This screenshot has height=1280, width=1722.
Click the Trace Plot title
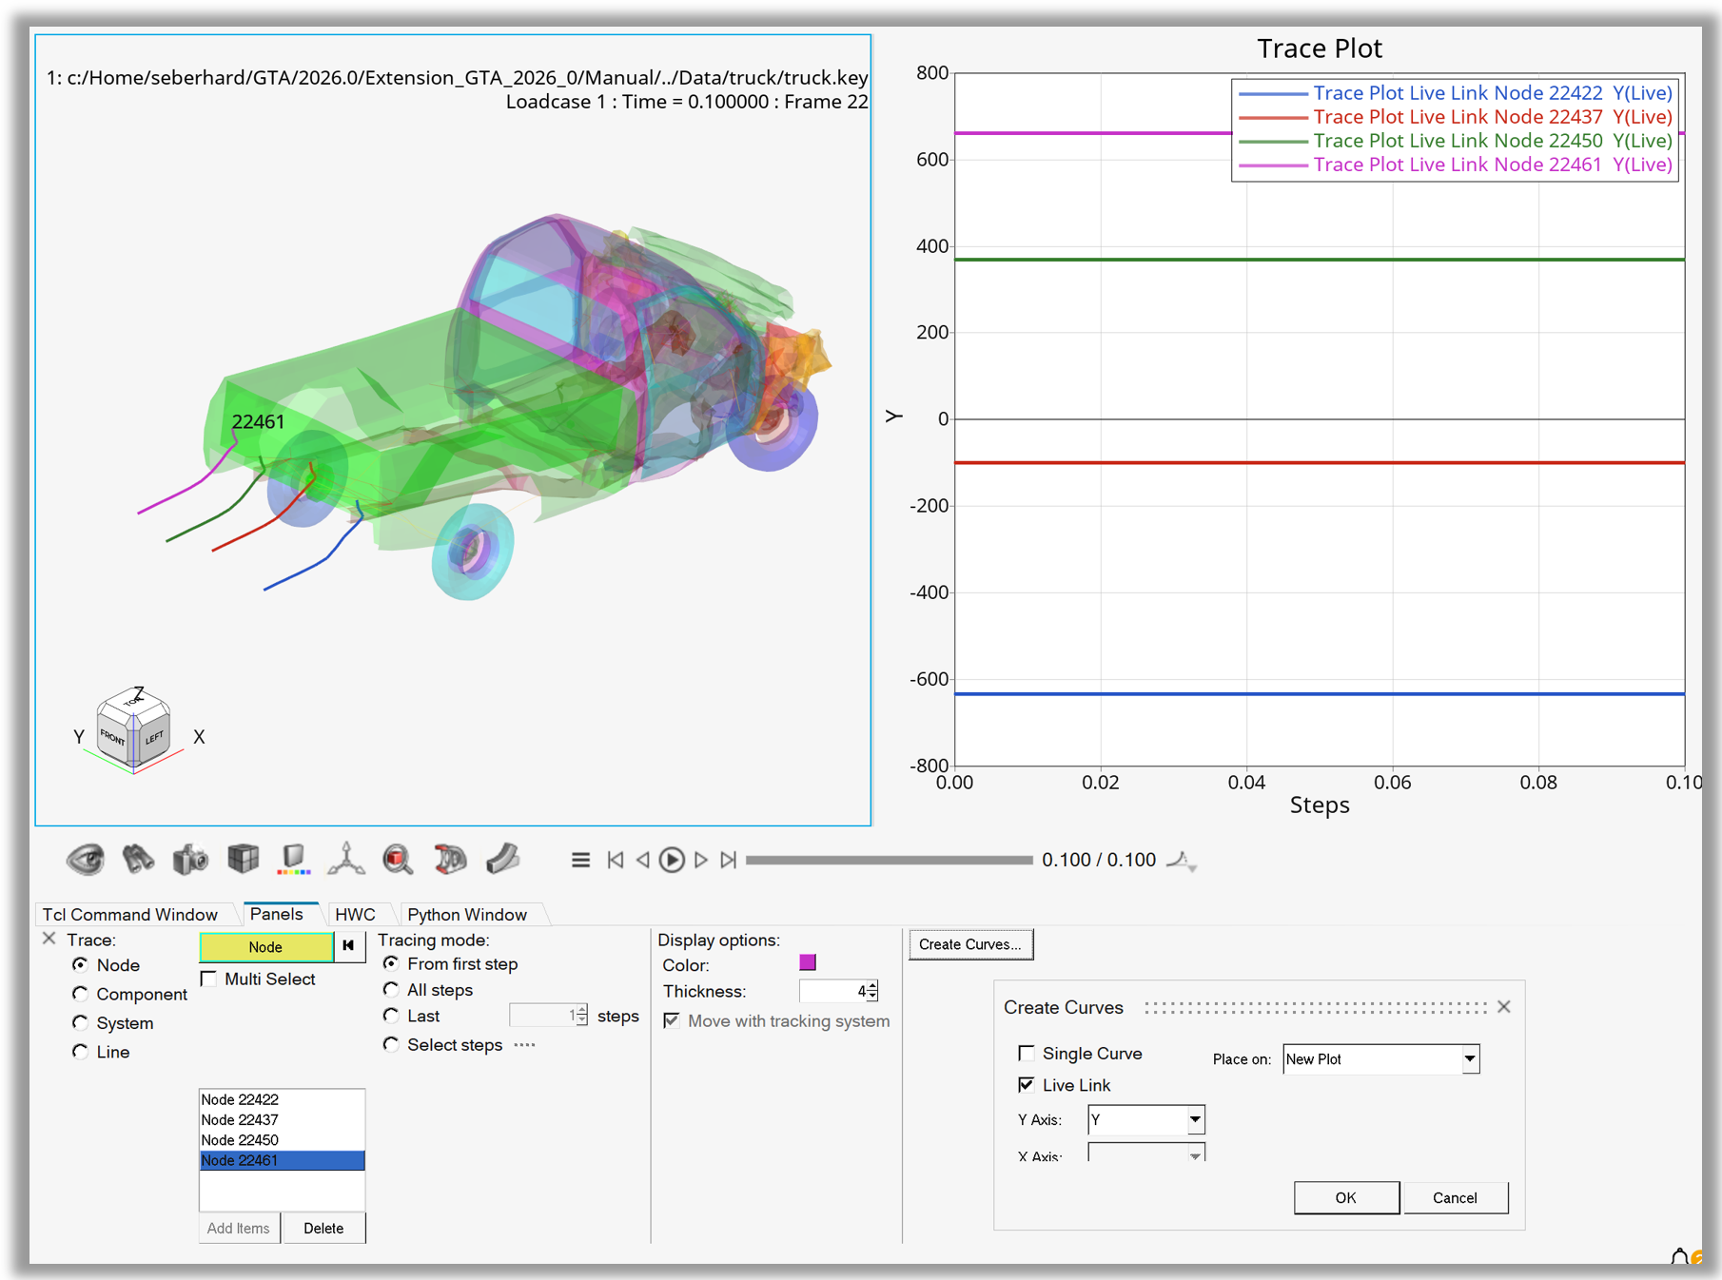pyautogui.click(x=1319, y=48)
